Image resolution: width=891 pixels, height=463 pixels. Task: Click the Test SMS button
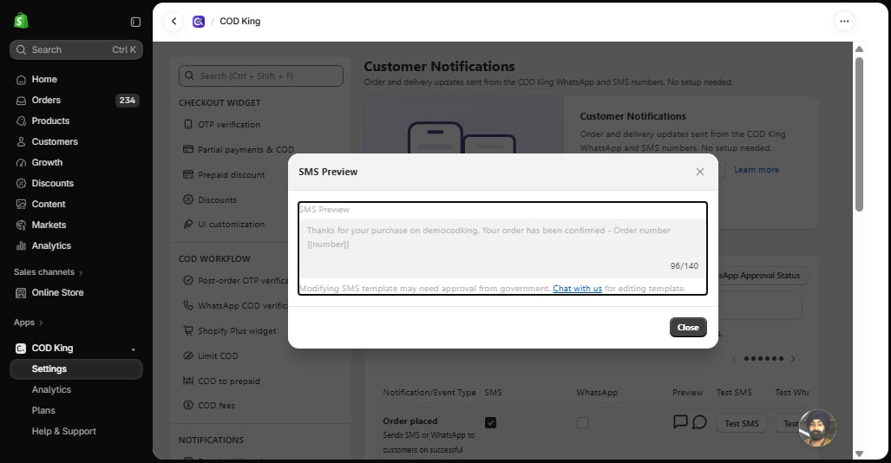pos(742,424)
